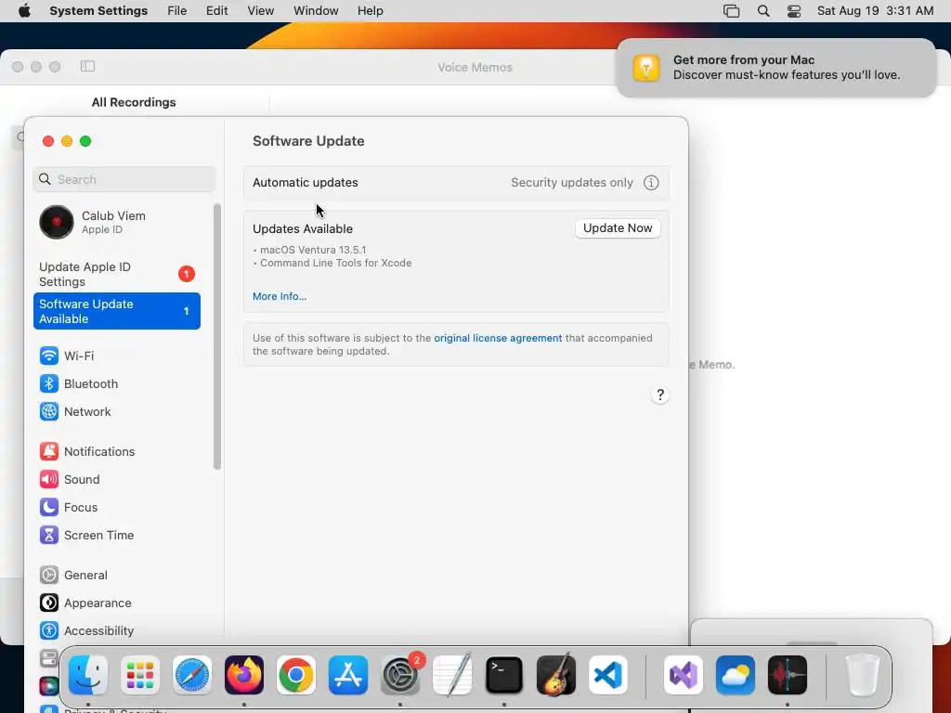The width and height of the screenshot is (951, 713).
Task: Launch Firefox from the Dock
Action: (x=244, y=675)
